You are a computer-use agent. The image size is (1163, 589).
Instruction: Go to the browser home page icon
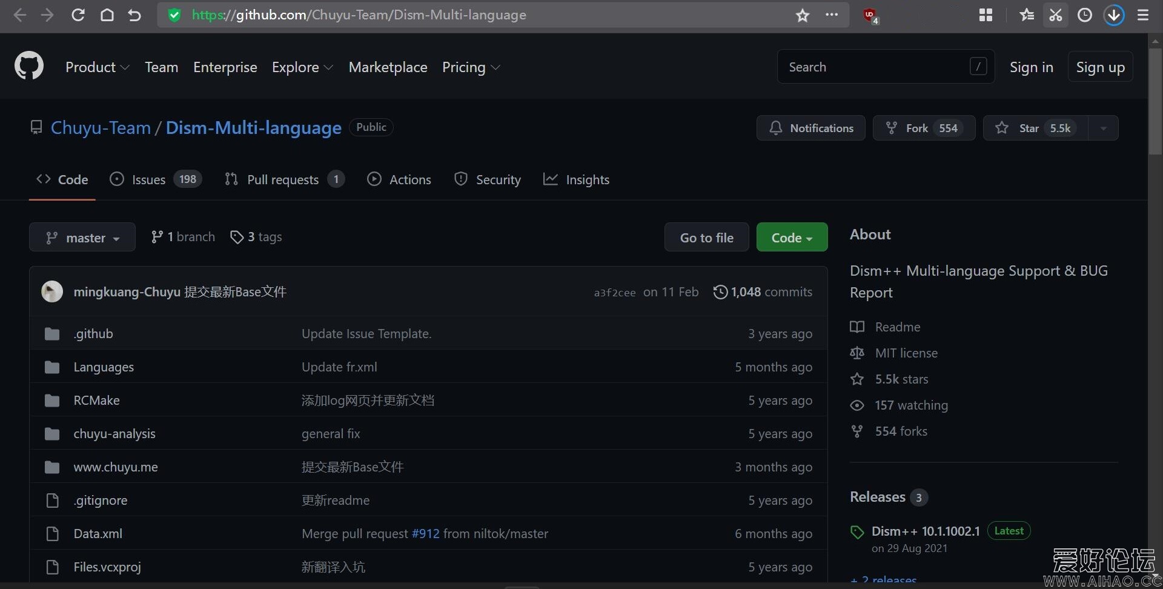[107, 15]
